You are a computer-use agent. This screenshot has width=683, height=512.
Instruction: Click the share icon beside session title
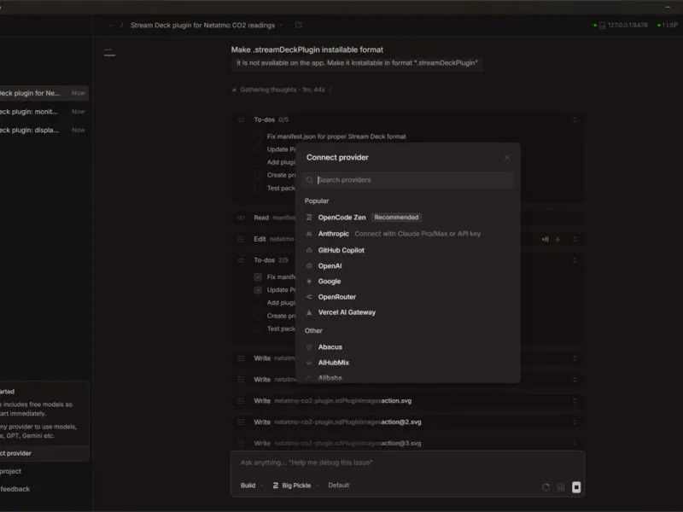point(298,26)
